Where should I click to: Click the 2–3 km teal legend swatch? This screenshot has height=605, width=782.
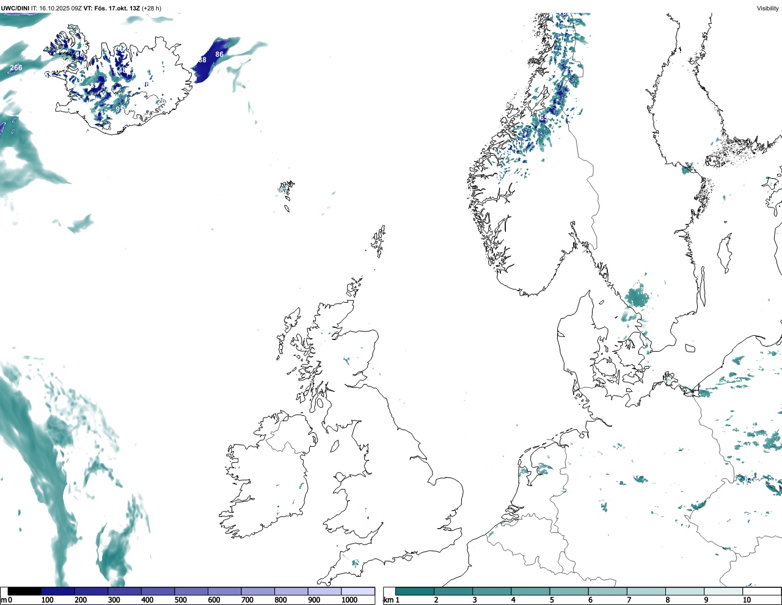[x=453, y=591]
